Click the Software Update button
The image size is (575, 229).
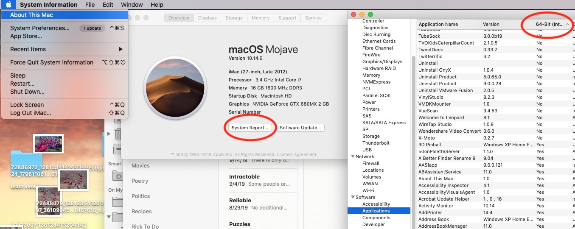click(300, 128)
